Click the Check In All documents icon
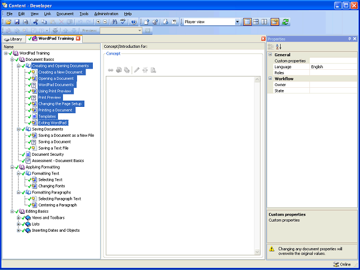Image resolution: width=360 pixels, height=270 pixels. click(x=155, y=22)
